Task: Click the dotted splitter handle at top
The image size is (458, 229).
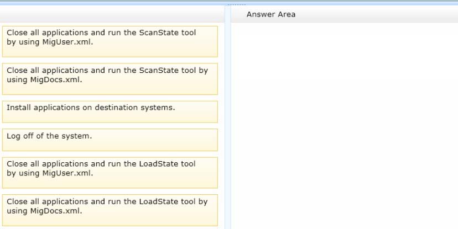Action: pos(236,4)
